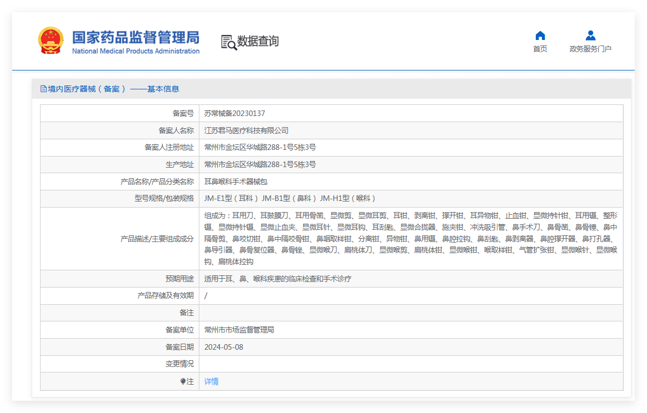This screenshot has width=647, height=413.
Task: Click the 境内医疗器械（备案）——基本信息 heading
Action: pos(113,89)
